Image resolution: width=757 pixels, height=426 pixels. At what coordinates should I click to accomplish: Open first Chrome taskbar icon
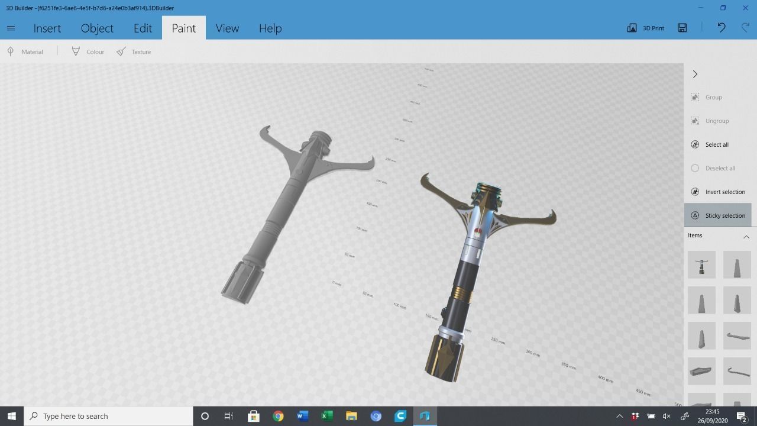(278, 416)
